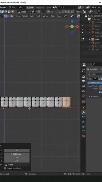Open the Vertex menu
102x182 pixels.
click(45, 16)
